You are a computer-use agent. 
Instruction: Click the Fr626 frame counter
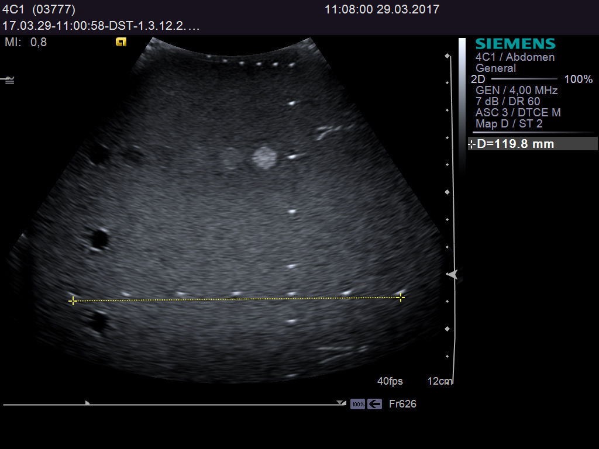coord(403,403)
